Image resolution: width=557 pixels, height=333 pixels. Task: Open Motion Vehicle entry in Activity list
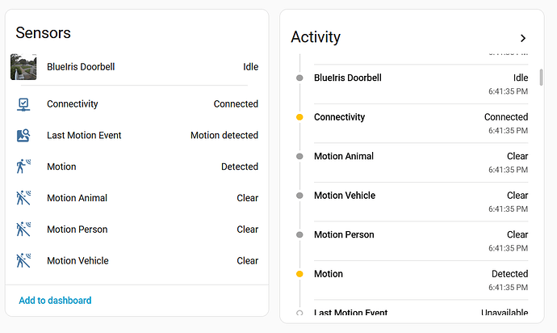421,202
